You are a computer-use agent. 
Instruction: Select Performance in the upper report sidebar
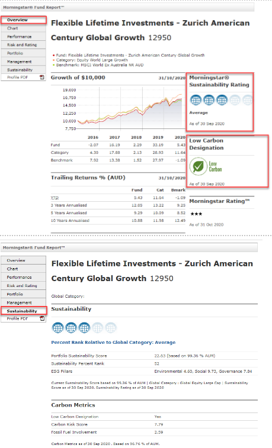pyautogui.click(x=23, y=37)
